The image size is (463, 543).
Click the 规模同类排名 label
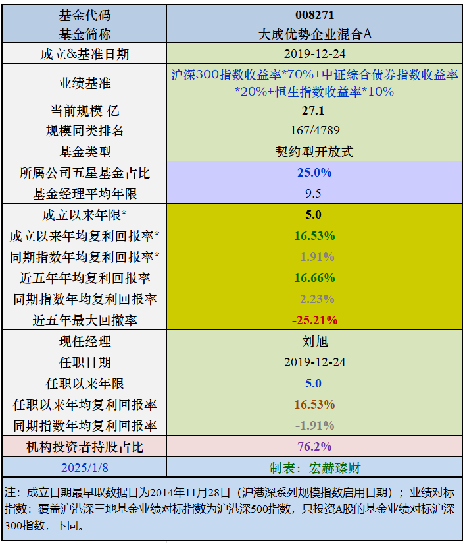coord(85,131)
